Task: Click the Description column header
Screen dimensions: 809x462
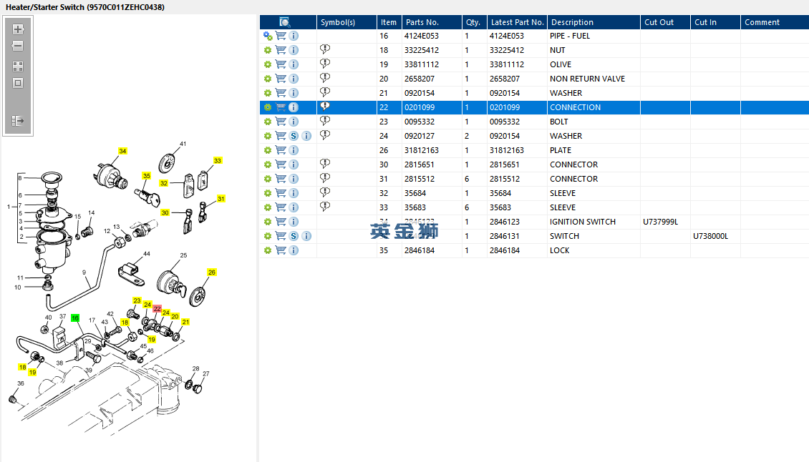Action: point(594,22)
